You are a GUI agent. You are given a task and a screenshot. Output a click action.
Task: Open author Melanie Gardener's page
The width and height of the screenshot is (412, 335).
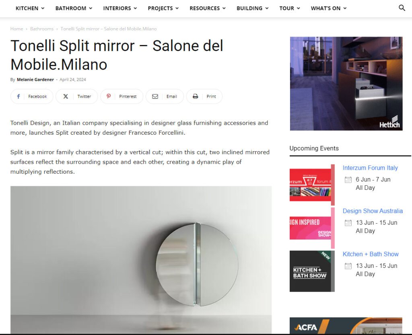35,80
